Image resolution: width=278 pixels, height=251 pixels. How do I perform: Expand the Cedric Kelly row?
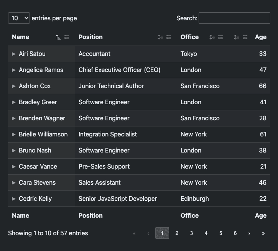tap(14, 199)
